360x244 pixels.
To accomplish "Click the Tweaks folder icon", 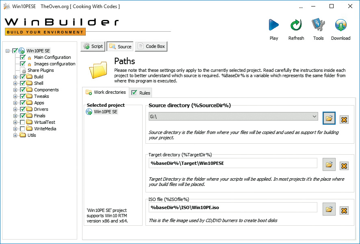I will 29,96.
